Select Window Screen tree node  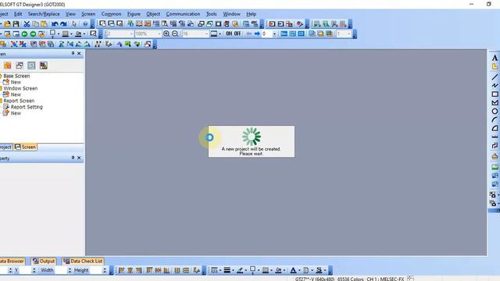coord(20,88)
